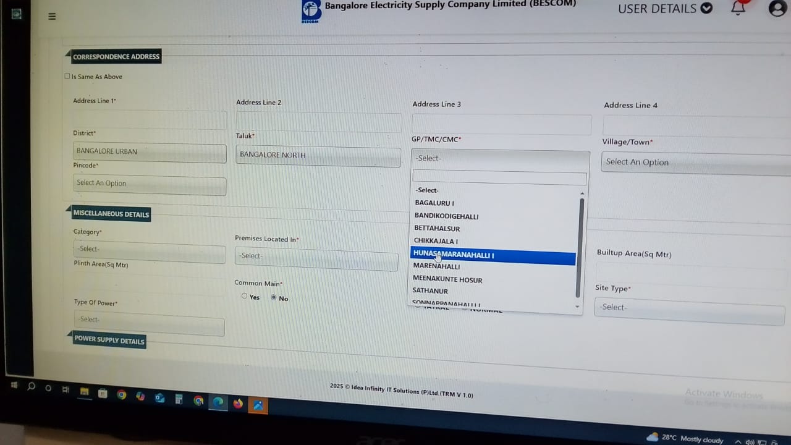Click the BESCOM logo

click(x=311, y=11)
